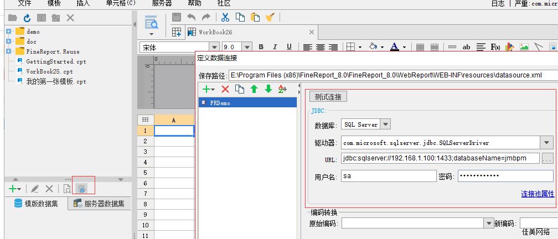
Task: Open the preview icon with magnifier
Action: point(152,22)
